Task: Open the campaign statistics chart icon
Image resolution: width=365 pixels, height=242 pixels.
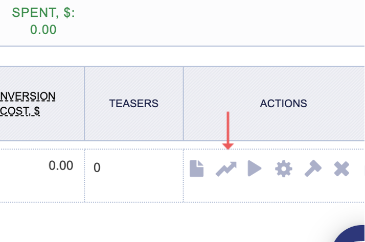Action: [x=226, y=168]
